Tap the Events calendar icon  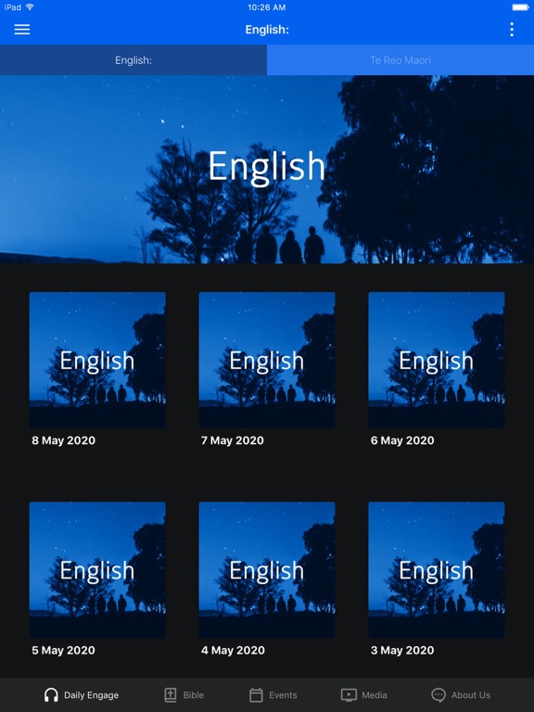pos(256,694)
